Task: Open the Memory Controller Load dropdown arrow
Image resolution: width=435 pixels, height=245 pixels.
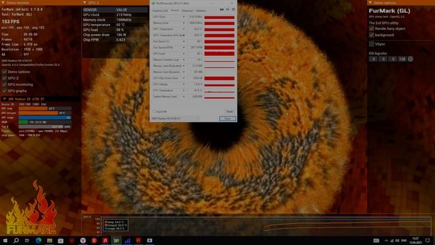Action: 184,60
